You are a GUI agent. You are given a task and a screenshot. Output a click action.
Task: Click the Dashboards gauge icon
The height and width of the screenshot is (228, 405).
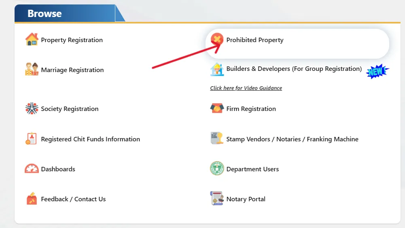tap(32, 168)
